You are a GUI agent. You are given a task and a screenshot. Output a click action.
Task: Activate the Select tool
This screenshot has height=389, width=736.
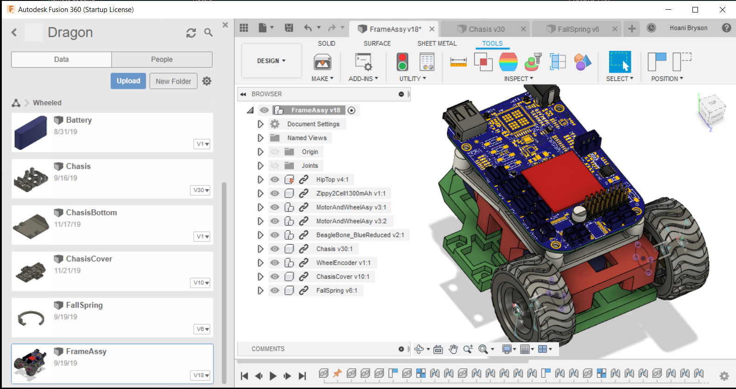620,62
